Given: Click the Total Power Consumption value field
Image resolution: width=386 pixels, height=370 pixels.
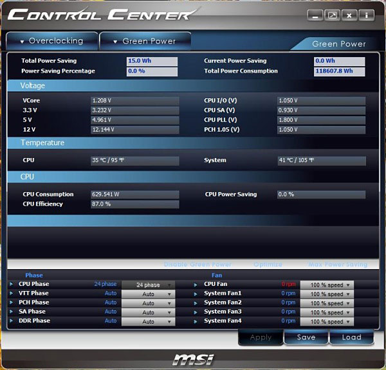Looking at the screenshot, I should click(339, 71).
